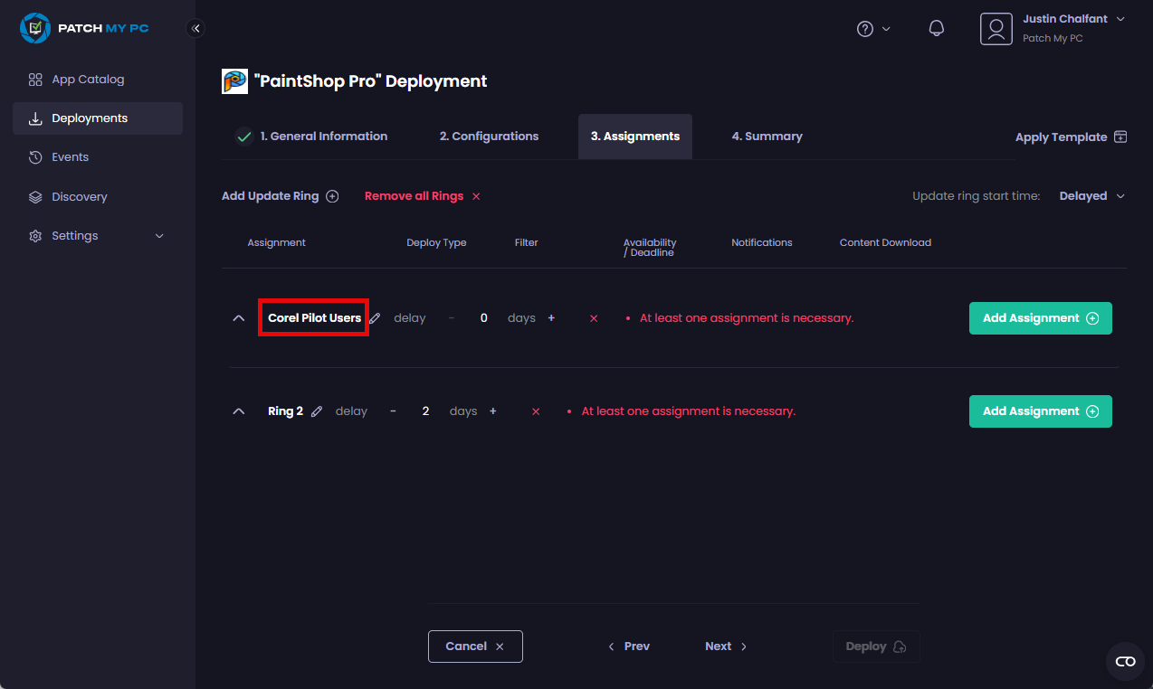Switch to the 2. Configurations tab
The image size is (1153, 689).
coord(489,137)
